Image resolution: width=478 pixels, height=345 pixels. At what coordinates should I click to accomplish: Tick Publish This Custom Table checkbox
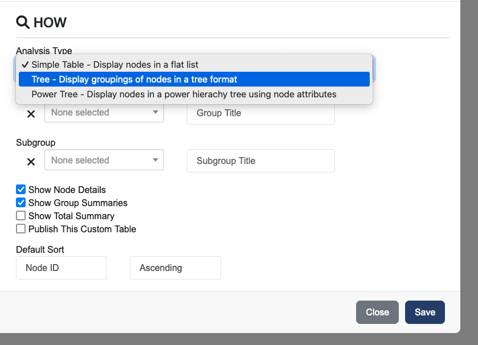(x=21, y=229)
